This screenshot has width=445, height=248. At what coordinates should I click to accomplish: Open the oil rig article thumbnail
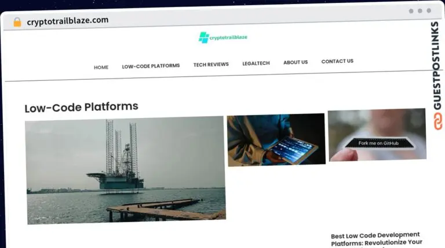(125, 170)
